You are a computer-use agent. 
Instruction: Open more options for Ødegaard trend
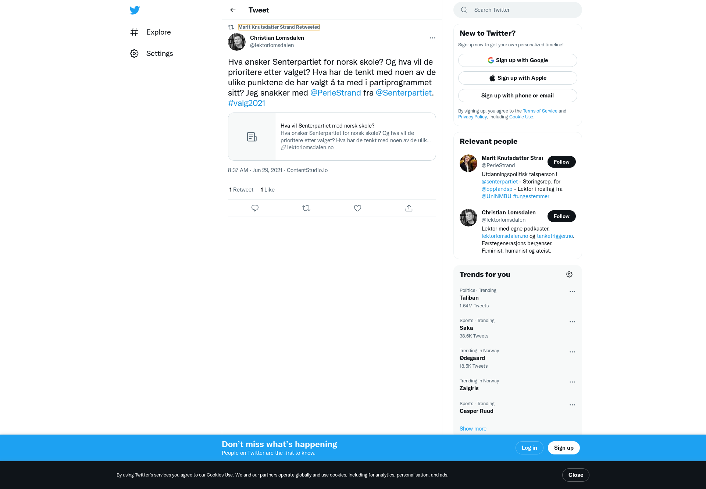[x=572, y=352]
